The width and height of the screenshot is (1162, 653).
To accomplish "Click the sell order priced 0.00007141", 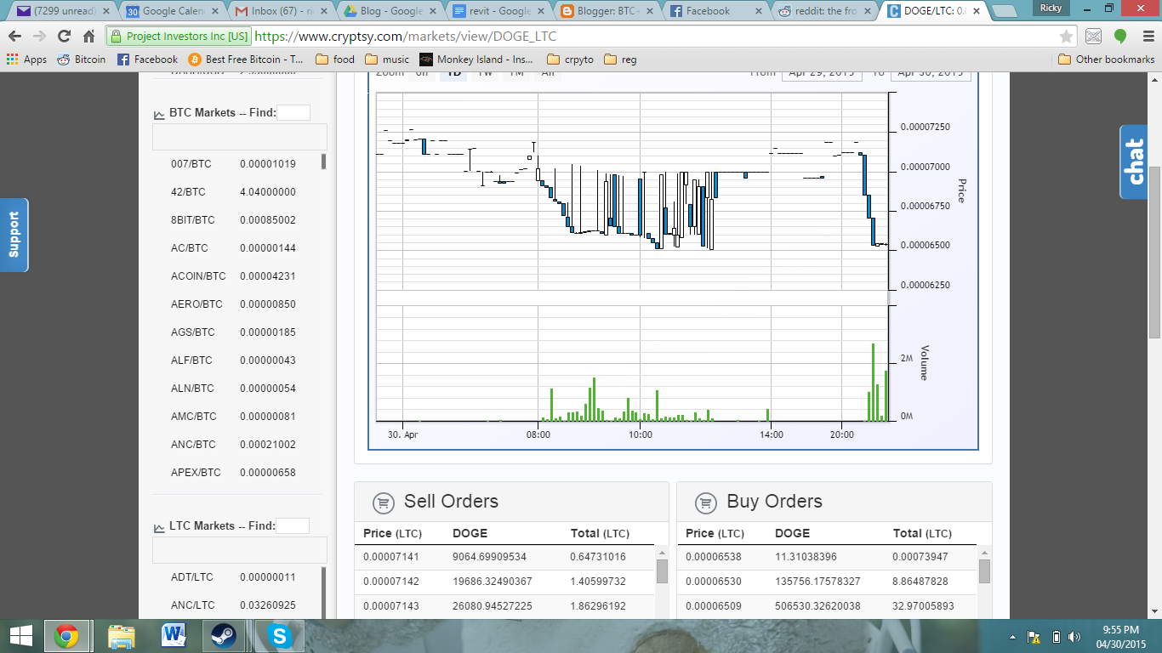I will pos(505,558).
